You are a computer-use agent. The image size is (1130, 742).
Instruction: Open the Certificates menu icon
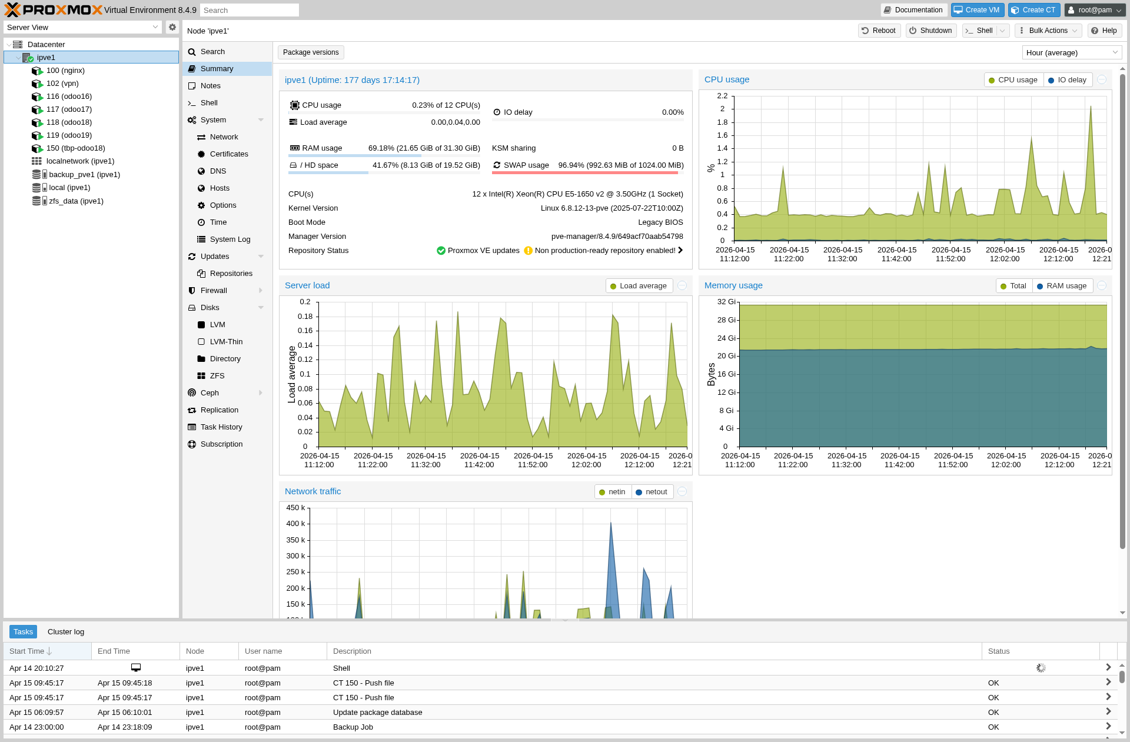click(x=201, y=154)
